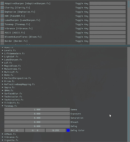Screen dimensions: 130x142
Task: Expand the Sepia.fx section
Action: (x=3, y=87)
